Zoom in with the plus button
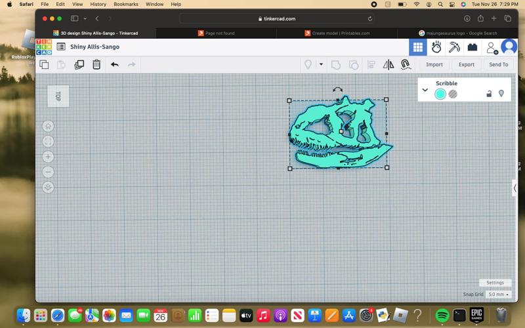The image size is (525, 328). 48,157
